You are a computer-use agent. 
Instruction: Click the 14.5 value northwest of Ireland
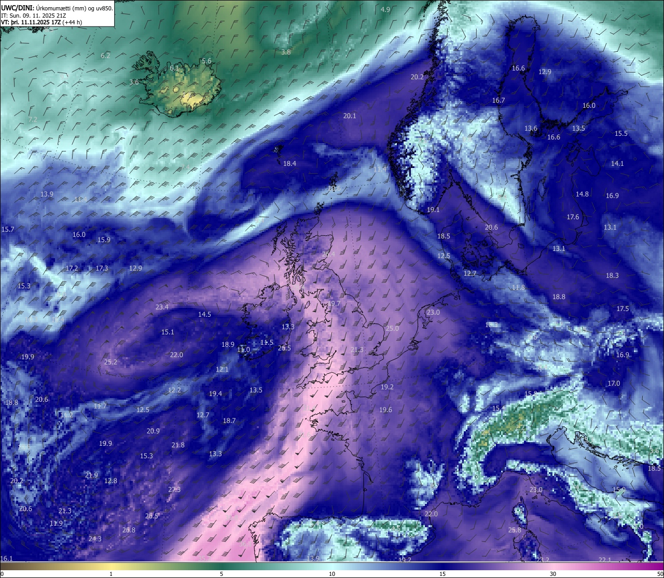(204, 315)
